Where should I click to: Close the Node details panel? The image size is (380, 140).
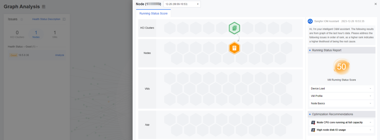tap(376, 4)
